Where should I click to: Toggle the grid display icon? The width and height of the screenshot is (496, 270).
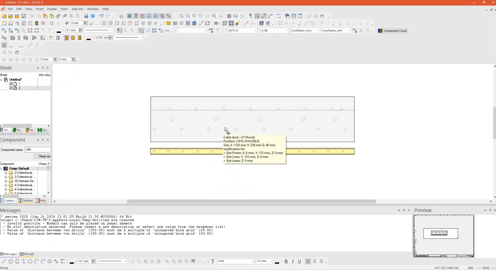(229, 16)
